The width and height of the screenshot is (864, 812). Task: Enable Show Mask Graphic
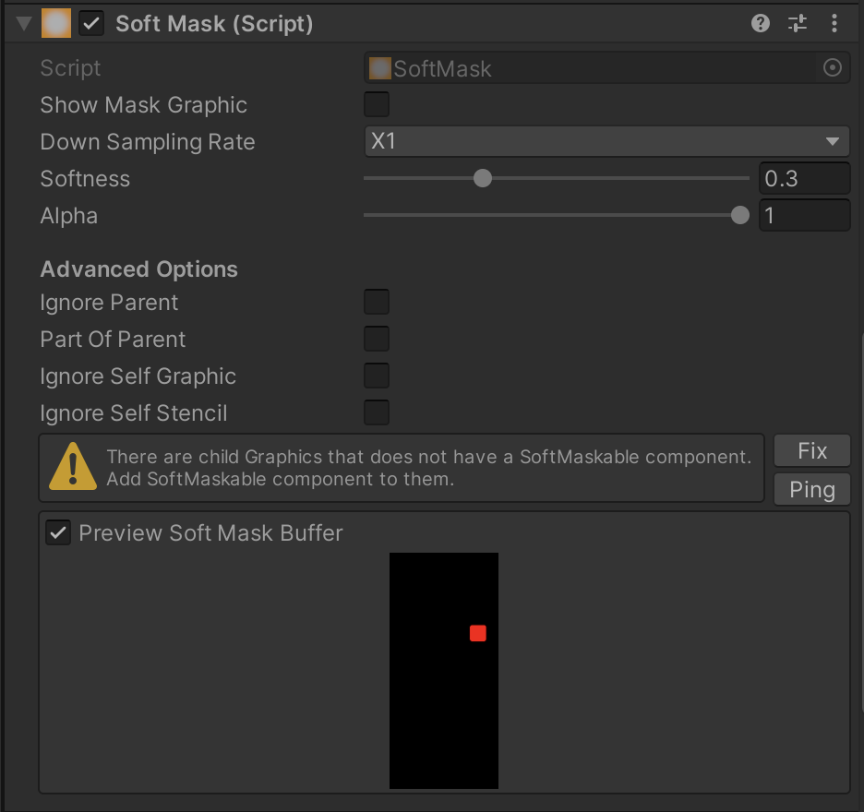pos(376,104)
